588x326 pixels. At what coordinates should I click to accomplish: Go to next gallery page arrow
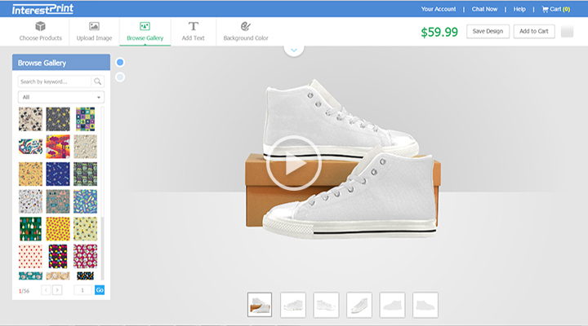coord(57,290)
